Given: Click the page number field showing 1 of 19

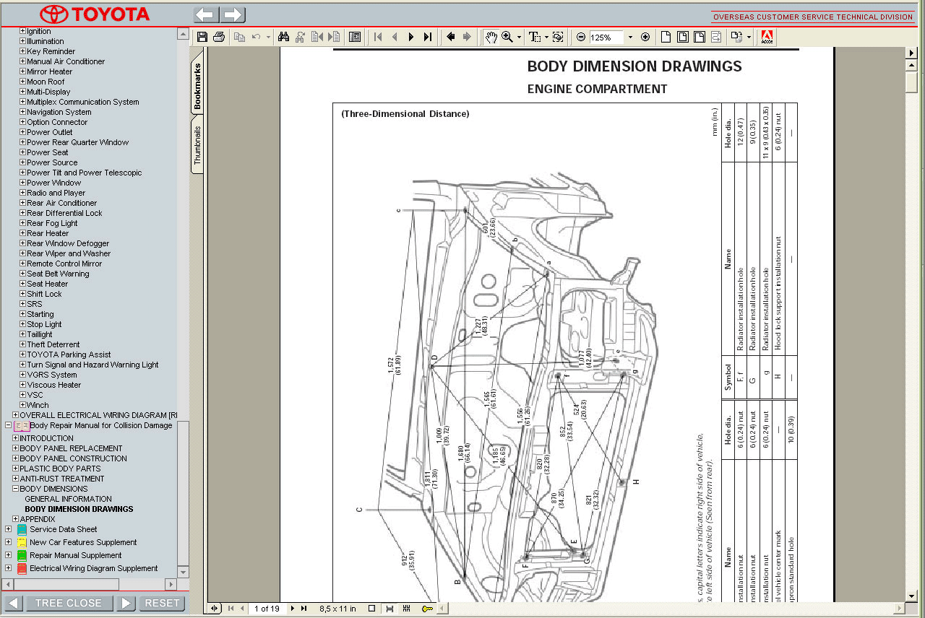Looking at the screenshot, I should pos(267,609).
